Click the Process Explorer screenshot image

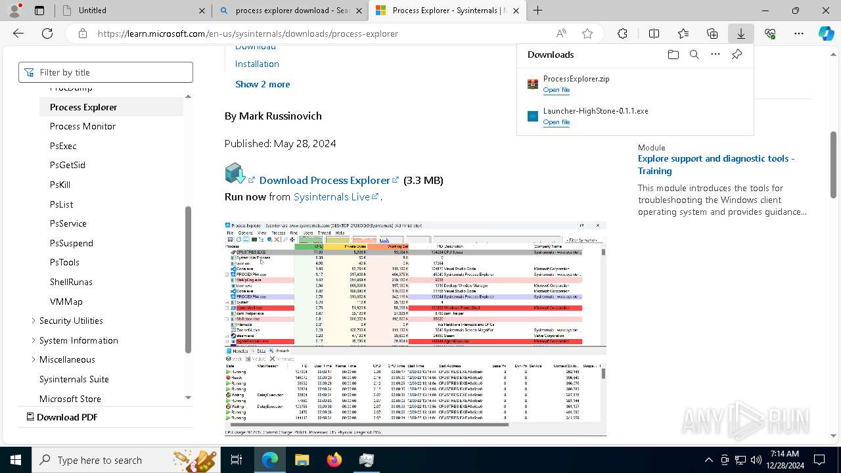[415, 328]
